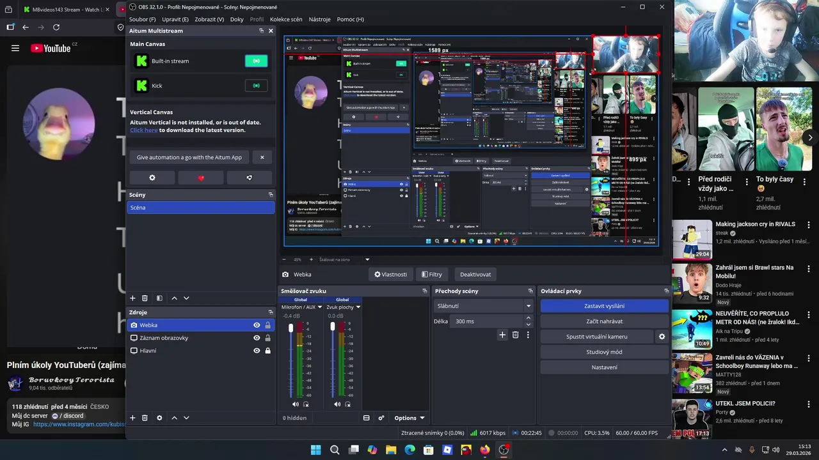Open Upravit (E) menu
Screen dimensions: 819x460
coord(175,19)
